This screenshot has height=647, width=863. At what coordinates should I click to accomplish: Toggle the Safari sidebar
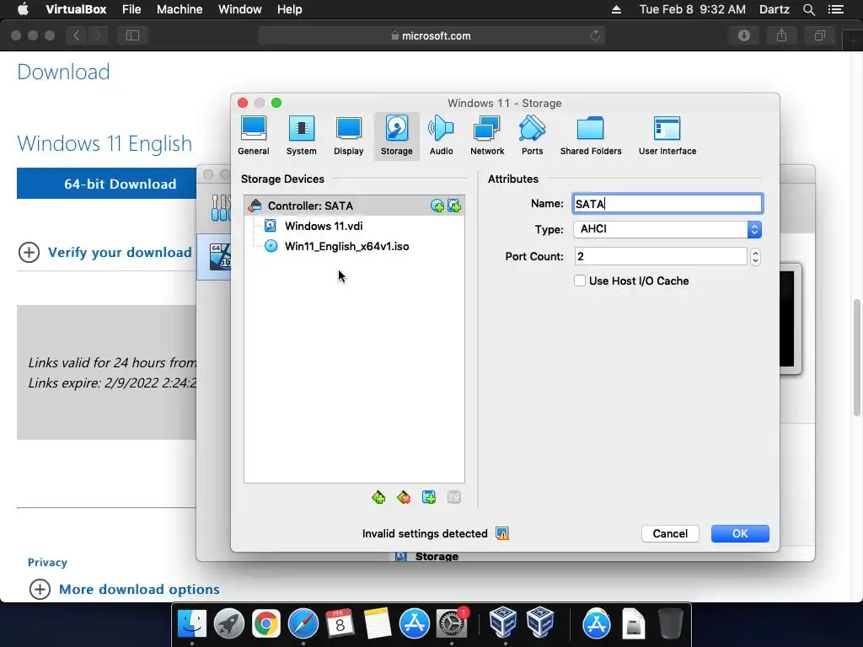click(x=132, y=35)
